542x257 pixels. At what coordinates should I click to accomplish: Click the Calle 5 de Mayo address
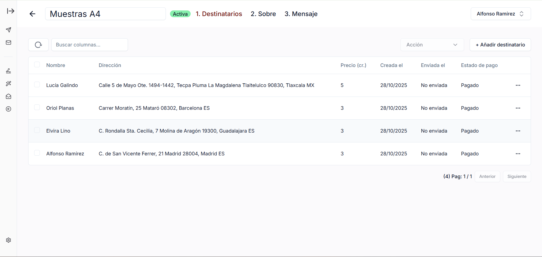tap(206, 85)
